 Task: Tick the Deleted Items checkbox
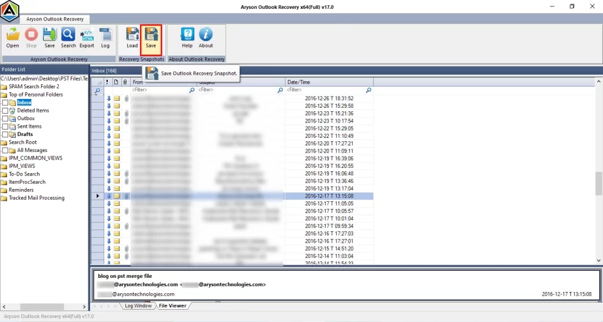pos(5,111)
